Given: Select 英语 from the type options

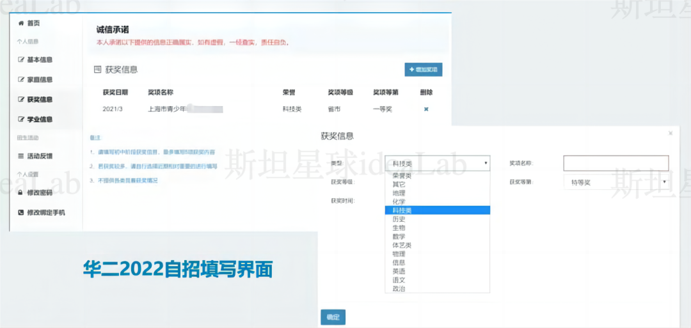Looking at the screenshot, I should [398, 271].
